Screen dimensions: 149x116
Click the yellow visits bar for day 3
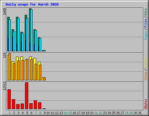tap(17, 68)
